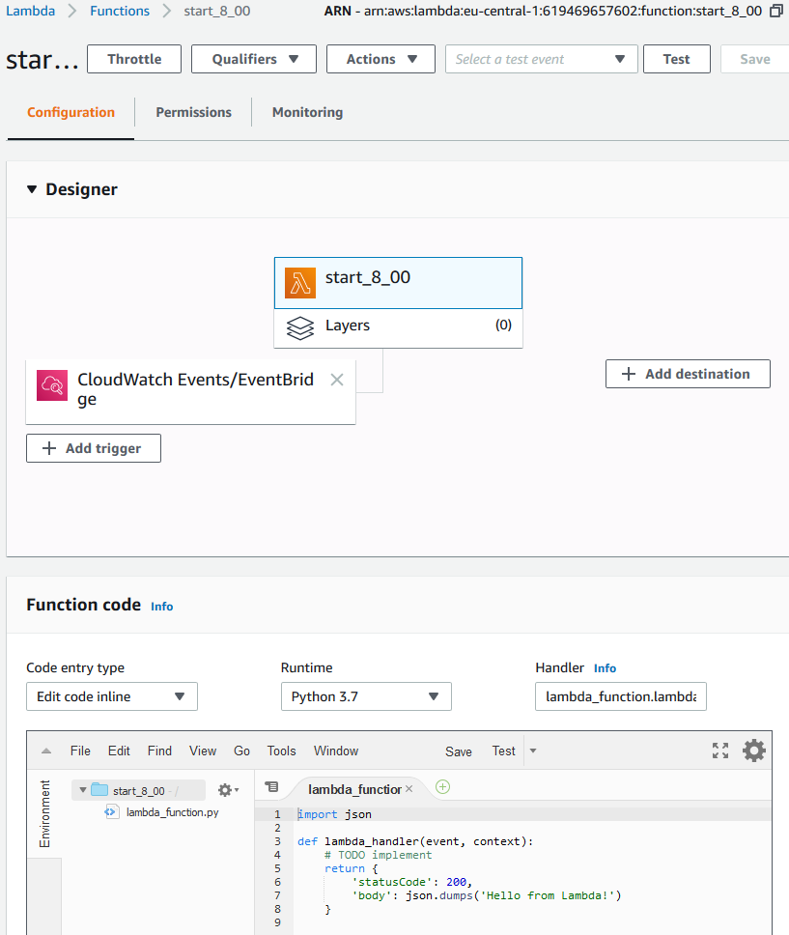Open the editor Tools menu

[281, 751]
